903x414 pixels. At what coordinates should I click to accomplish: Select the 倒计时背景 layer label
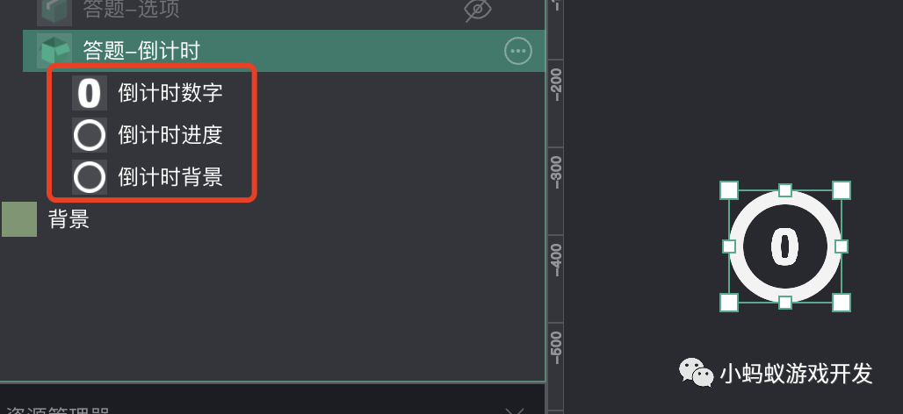(x=170, y=177)
